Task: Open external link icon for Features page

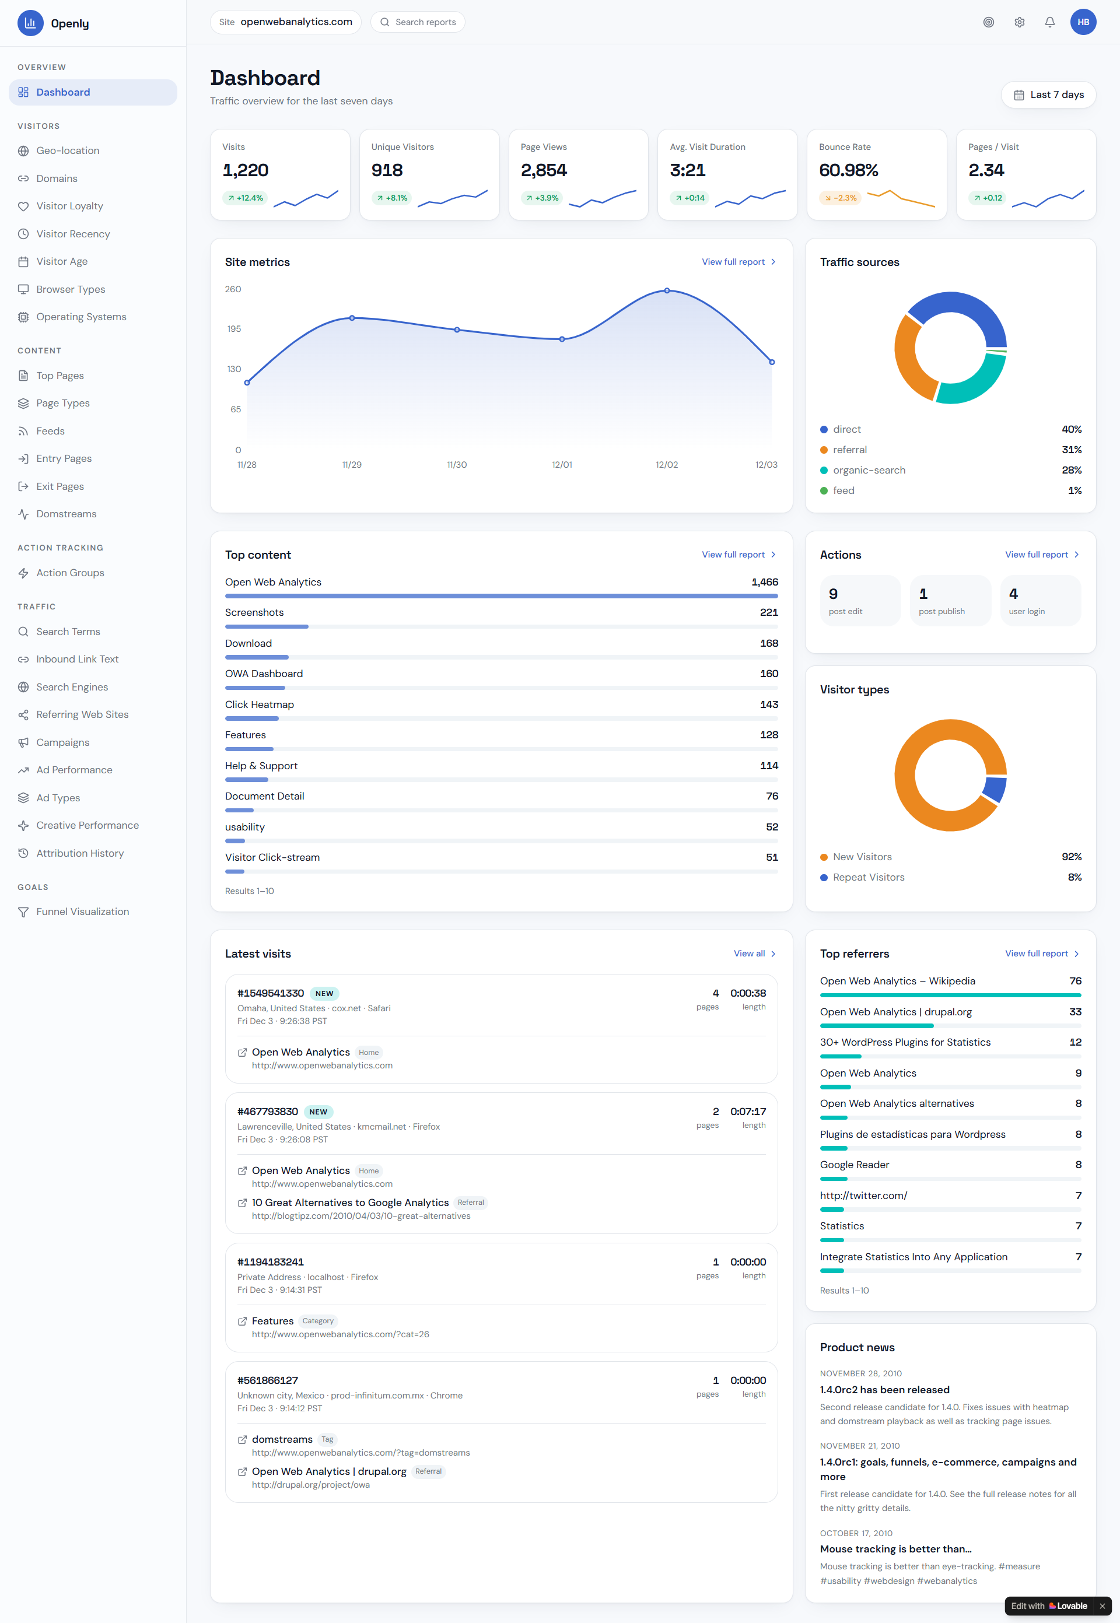Action: tap(242, 1321)
